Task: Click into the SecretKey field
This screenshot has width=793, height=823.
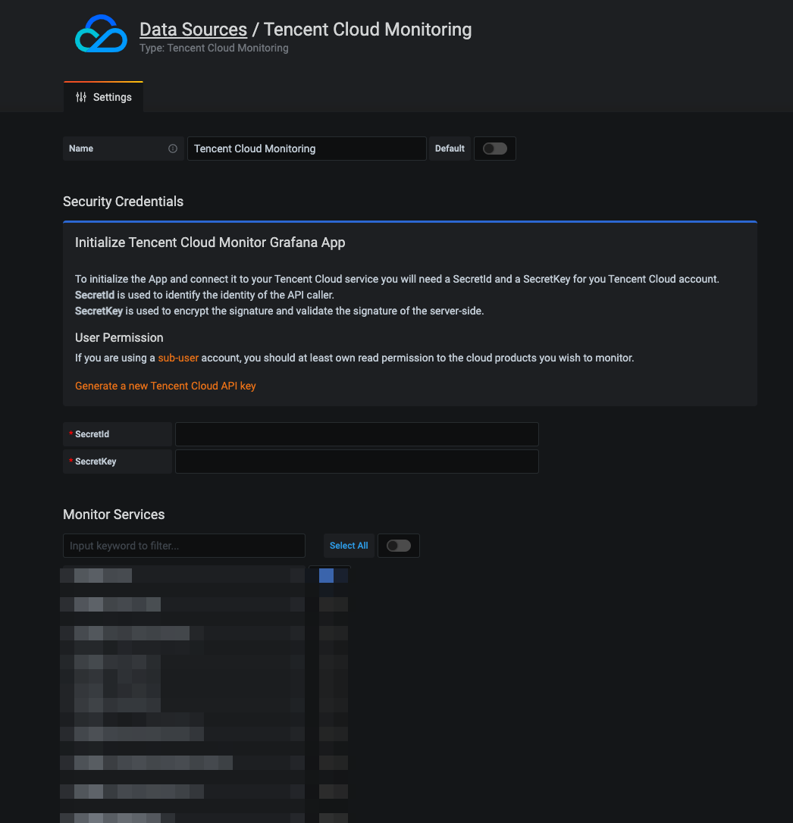Action: click(356, 462)
